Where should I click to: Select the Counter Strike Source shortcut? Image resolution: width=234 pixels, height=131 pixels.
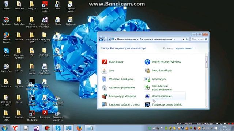coord(45,69)
